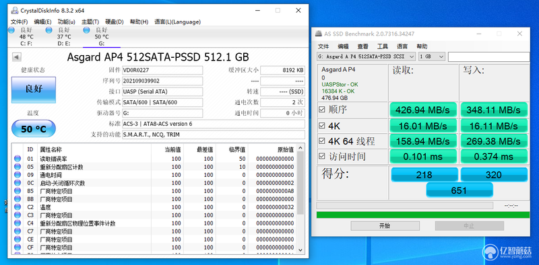Click 4K 64 thread write result 269.38 MB/s
Image resolution: width=539 pixels, height=265 pixels.
pyautogui.click(x=494, y=141)
